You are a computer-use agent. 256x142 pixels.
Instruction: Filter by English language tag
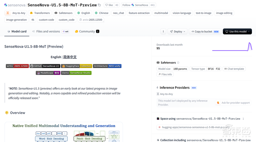pos(84,13)
